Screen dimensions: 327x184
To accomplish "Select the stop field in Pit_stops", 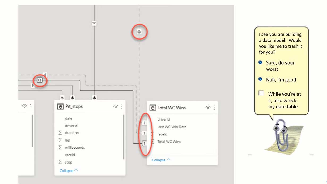I will [x=69, y=162].
